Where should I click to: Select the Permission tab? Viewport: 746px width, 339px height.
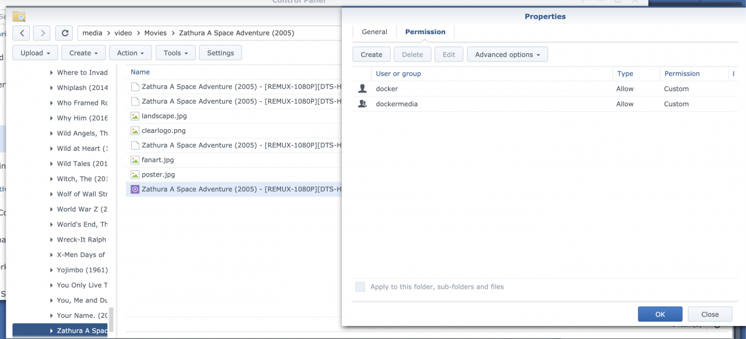pyautogui.click(x=425, y=32)
